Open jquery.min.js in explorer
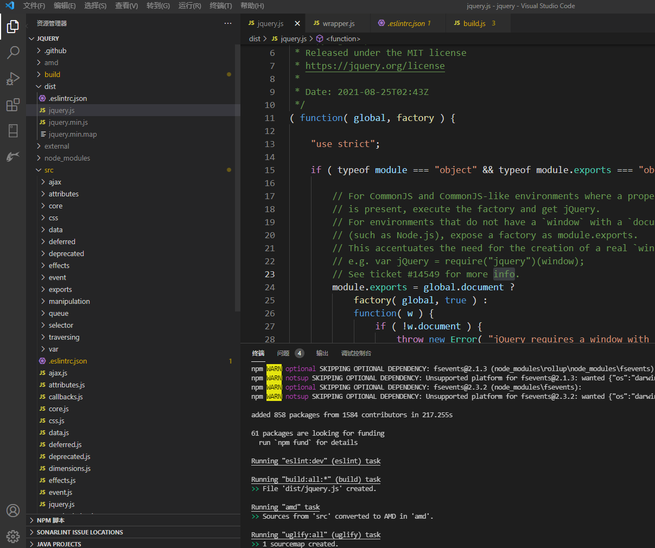655x548 pixels. tap(133, 122)
